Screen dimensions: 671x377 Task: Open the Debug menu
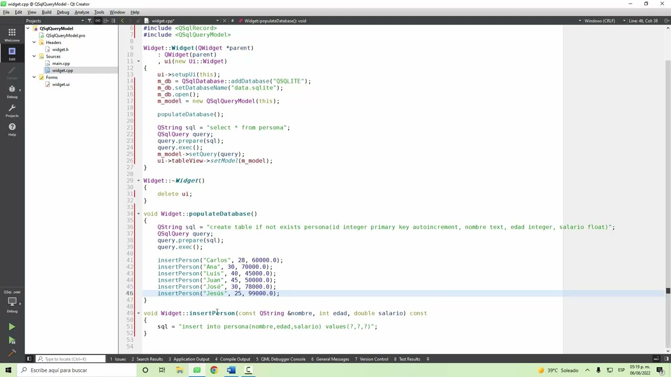click(63, 12)
